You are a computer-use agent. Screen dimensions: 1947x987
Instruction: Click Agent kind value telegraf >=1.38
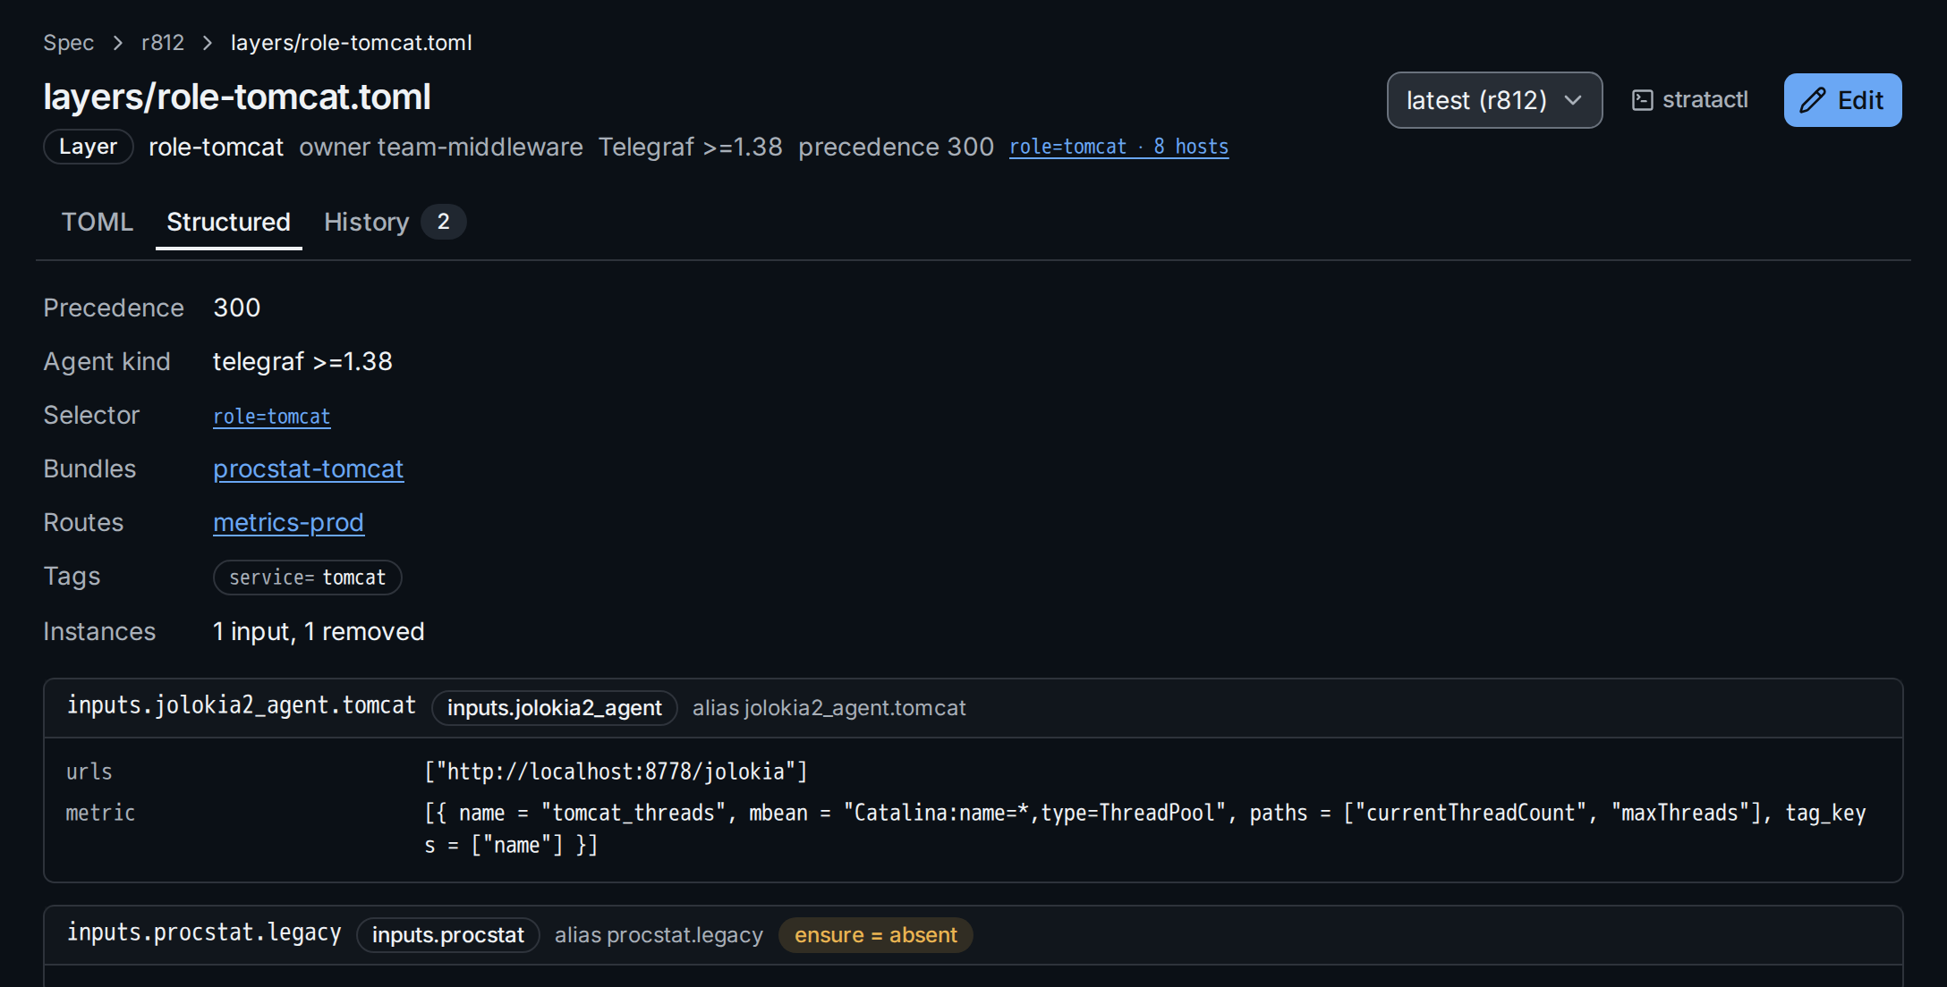[x=302, y=362]
